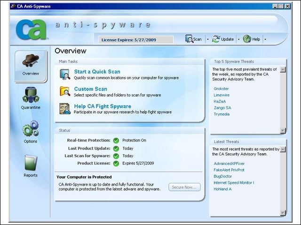Screen dimensions: 301x225
Task: Click the Scan magnifier toolbar icon
Action: click(x=189, y=39)
